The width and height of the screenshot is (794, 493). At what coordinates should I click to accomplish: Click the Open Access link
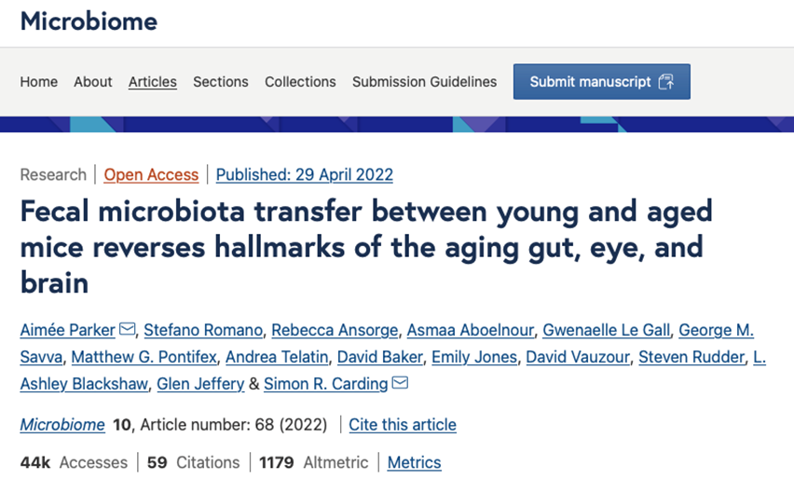(151, 174)
